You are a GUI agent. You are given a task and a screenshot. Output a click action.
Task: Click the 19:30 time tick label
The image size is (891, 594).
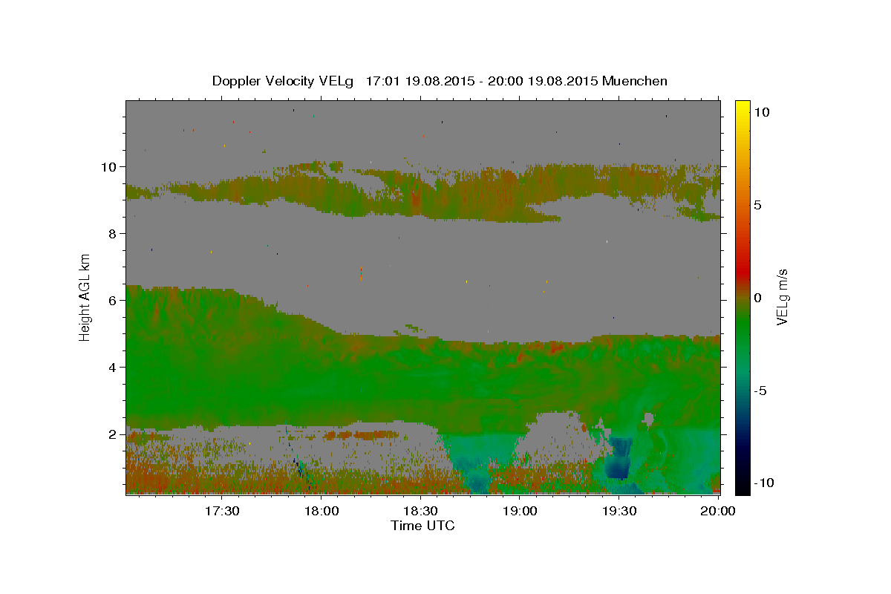pyautogui.click(x=619, y=511)
